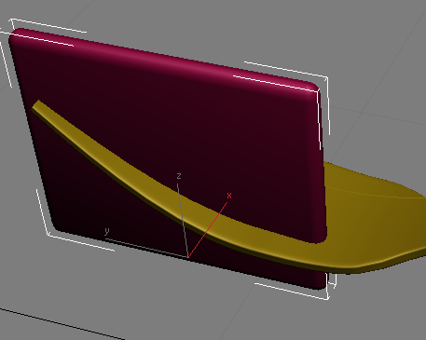Click the crease line on the yellow seat
Image resolution: width=426 pixels, height=340 pixels.
[373, 194]
